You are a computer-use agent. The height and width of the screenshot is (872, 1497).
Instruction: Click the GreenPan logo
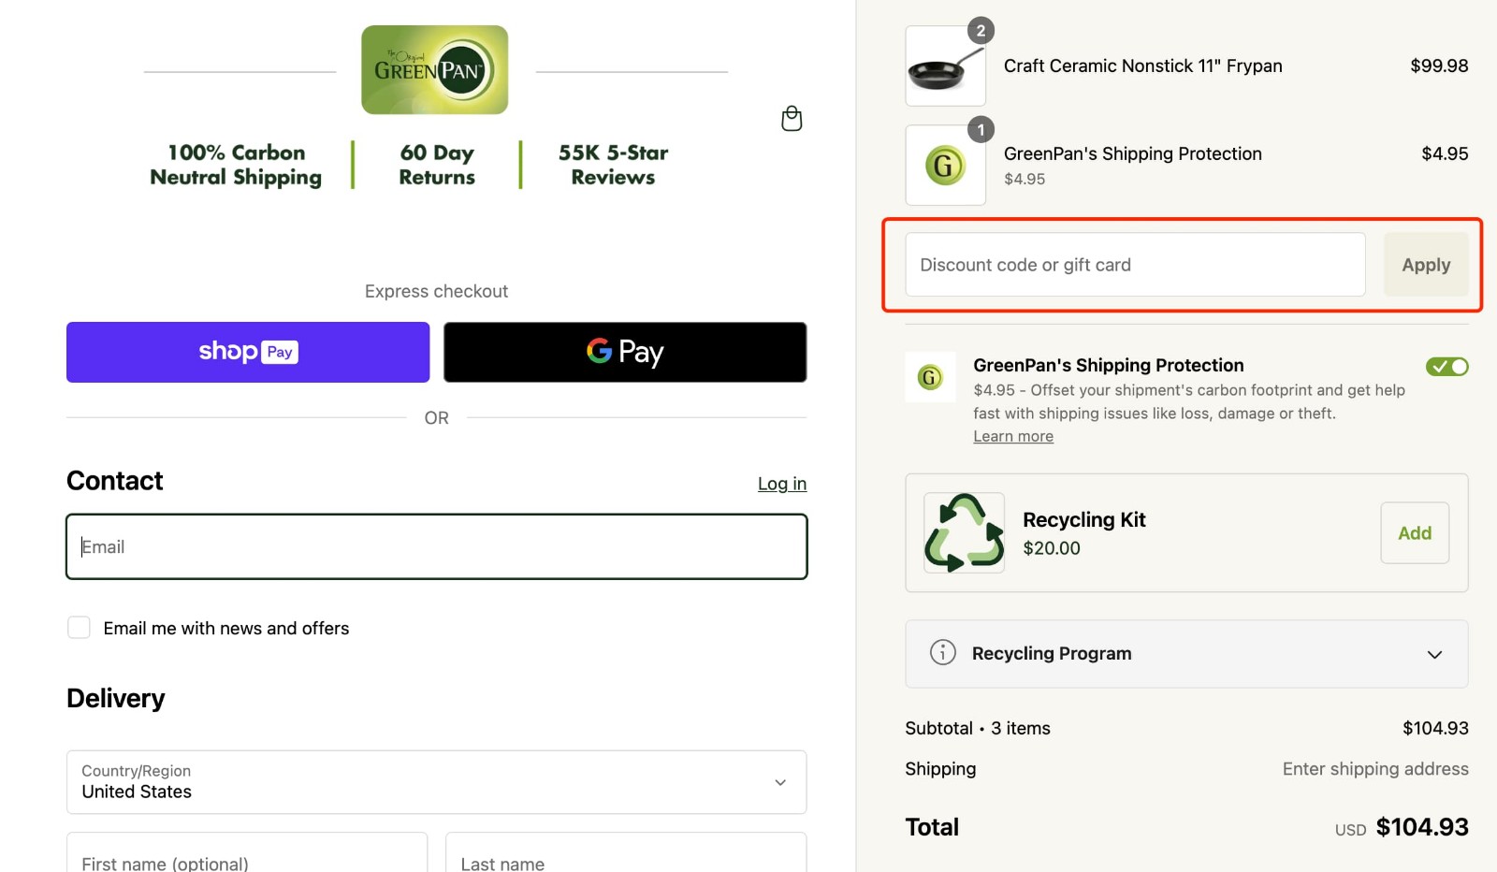click(434, 69)
